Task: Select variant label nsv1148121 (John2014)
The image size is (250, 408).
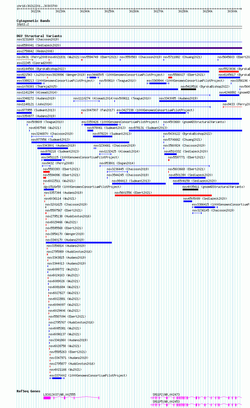Action: click(x=35, y=104)
